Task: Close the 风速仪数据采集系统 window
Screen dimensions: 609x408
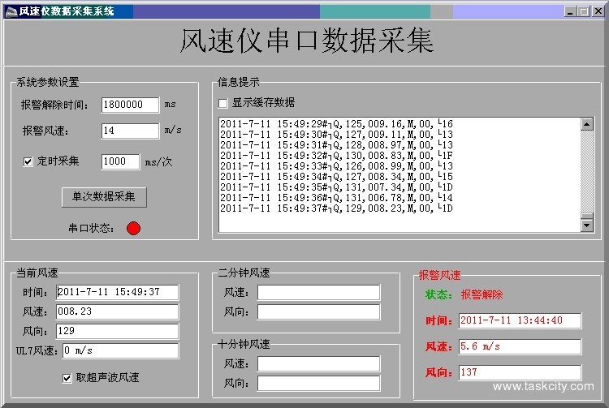Action: click(x=598, y=11)
